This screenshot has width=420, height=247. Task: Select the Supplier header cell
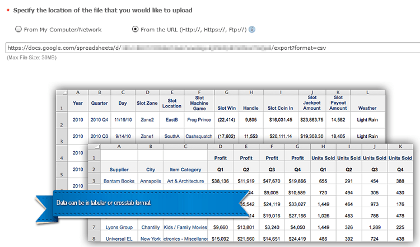coord(119,169)
